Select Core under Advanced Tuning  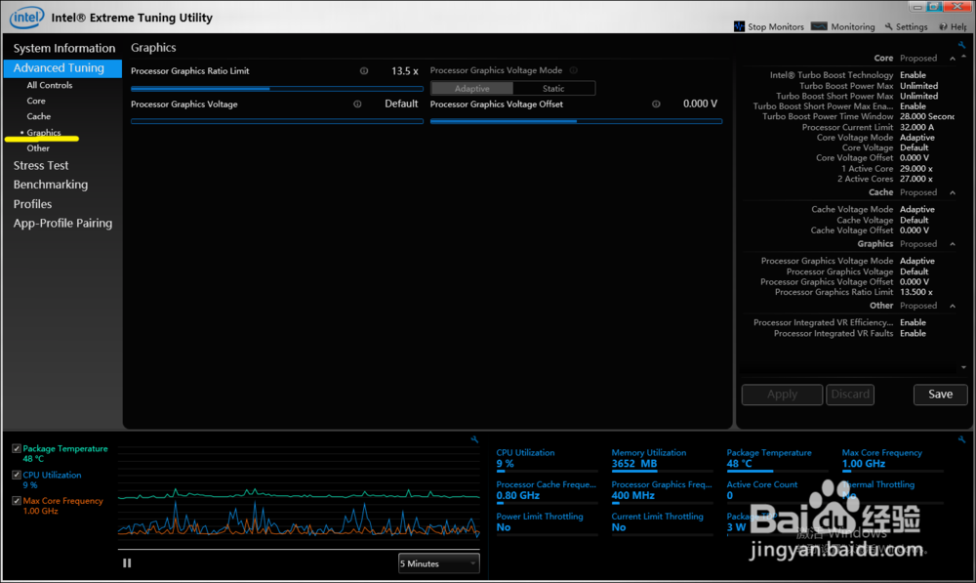(x=36, y=101)
